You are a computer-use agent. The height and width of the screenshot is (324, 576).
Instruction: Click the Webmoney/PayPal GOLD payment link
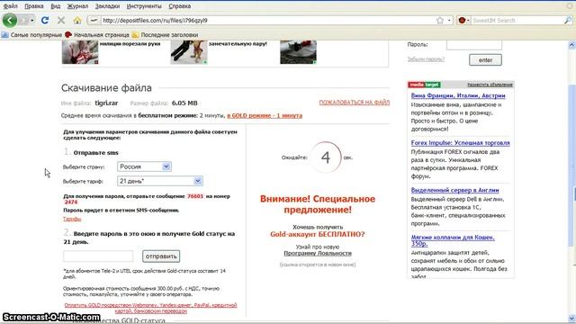click(150, 308)
